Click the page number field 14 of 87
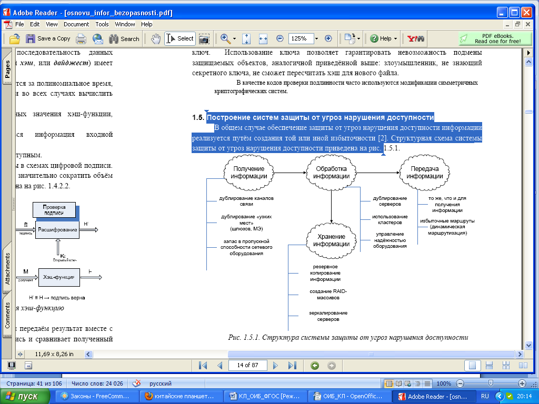Viewport: 539px width, 404px height. 247,365
